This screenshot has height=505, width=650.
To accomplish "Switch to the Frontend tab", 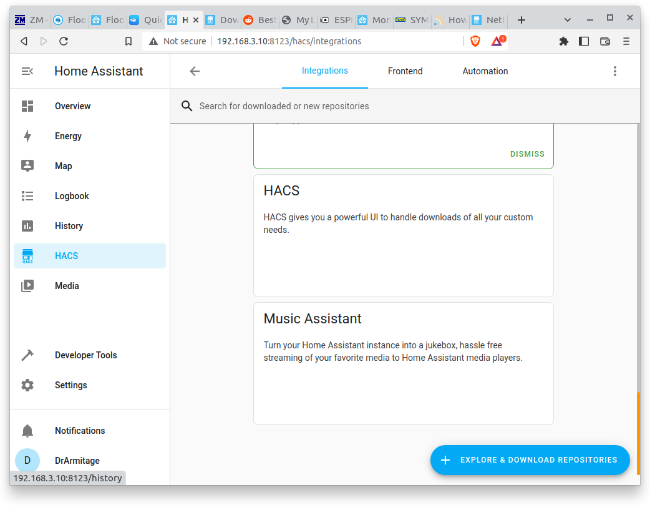I will (x=405, y=71).
